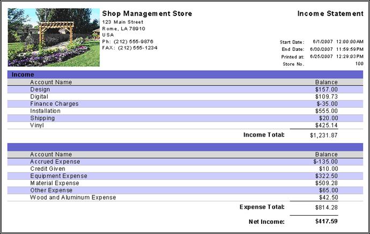Click the Installation balance of $555.00
This screenshot has width=370, height=234.
click(x=327, y=111)
